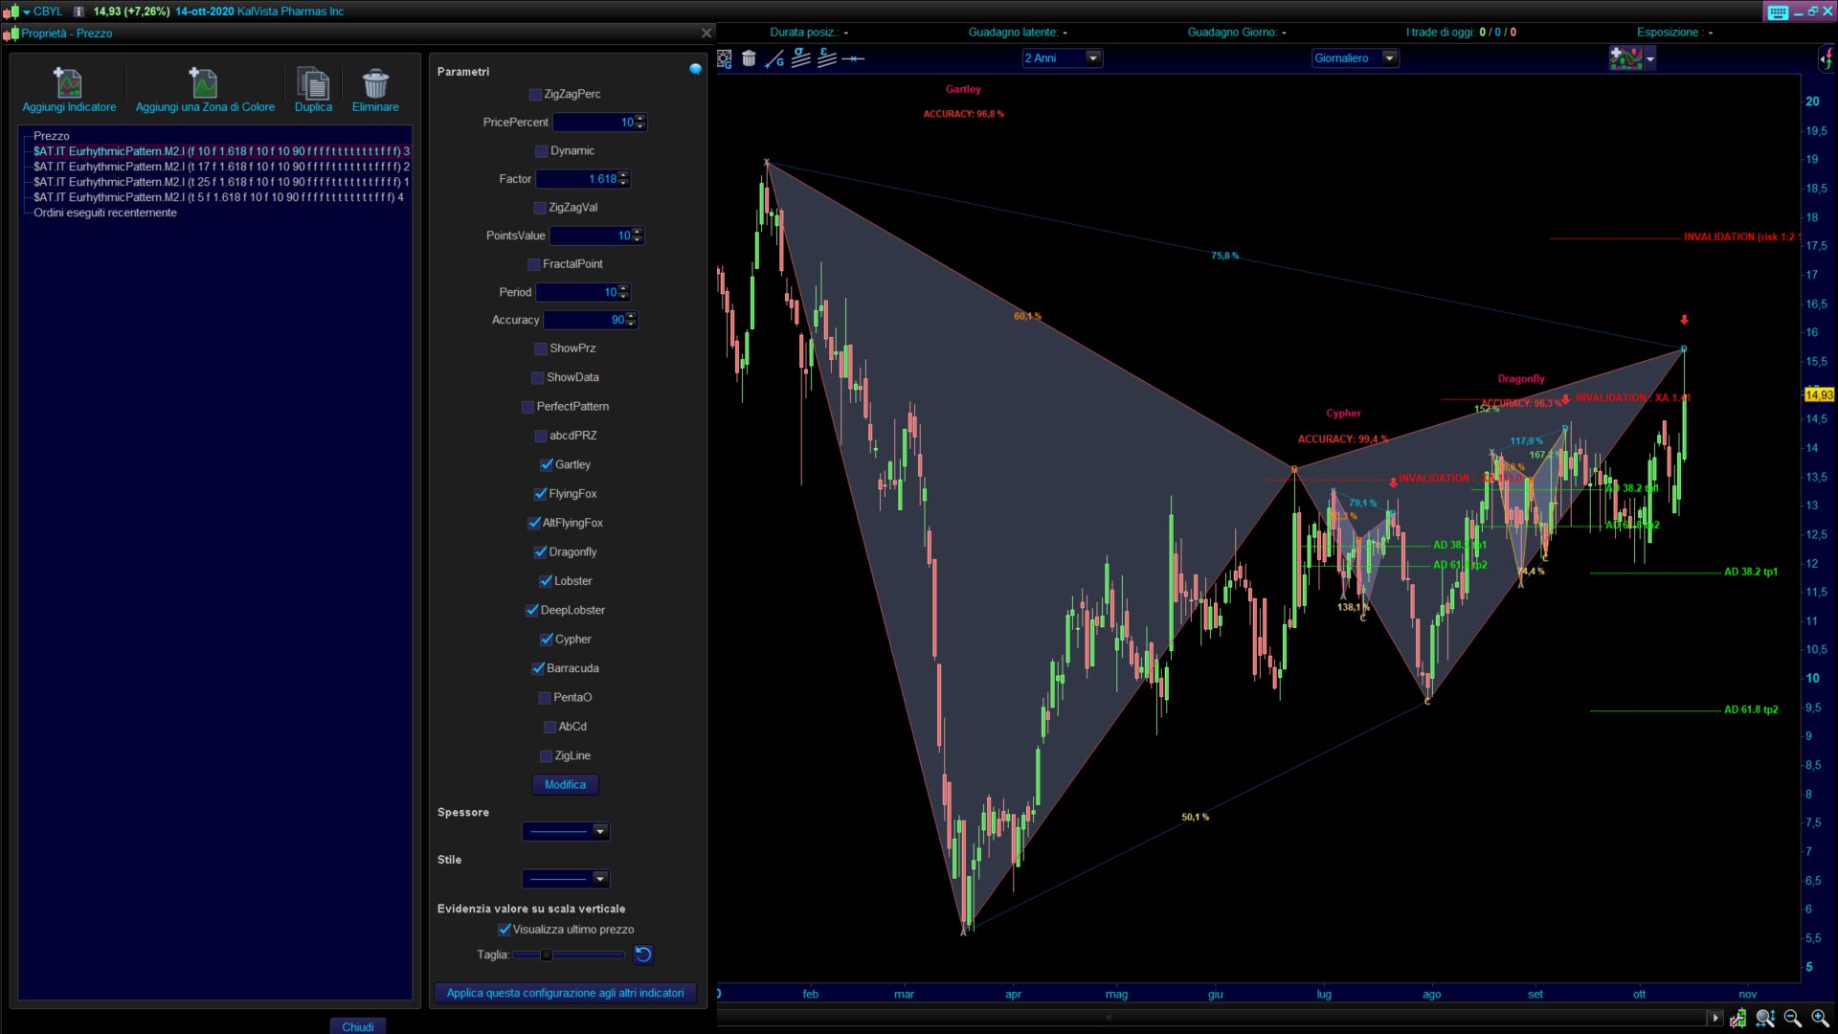This screenshot has width=1838, height=1034.
Task: Click the zoom out magnifier icon
Action: click(1792, 1018)
